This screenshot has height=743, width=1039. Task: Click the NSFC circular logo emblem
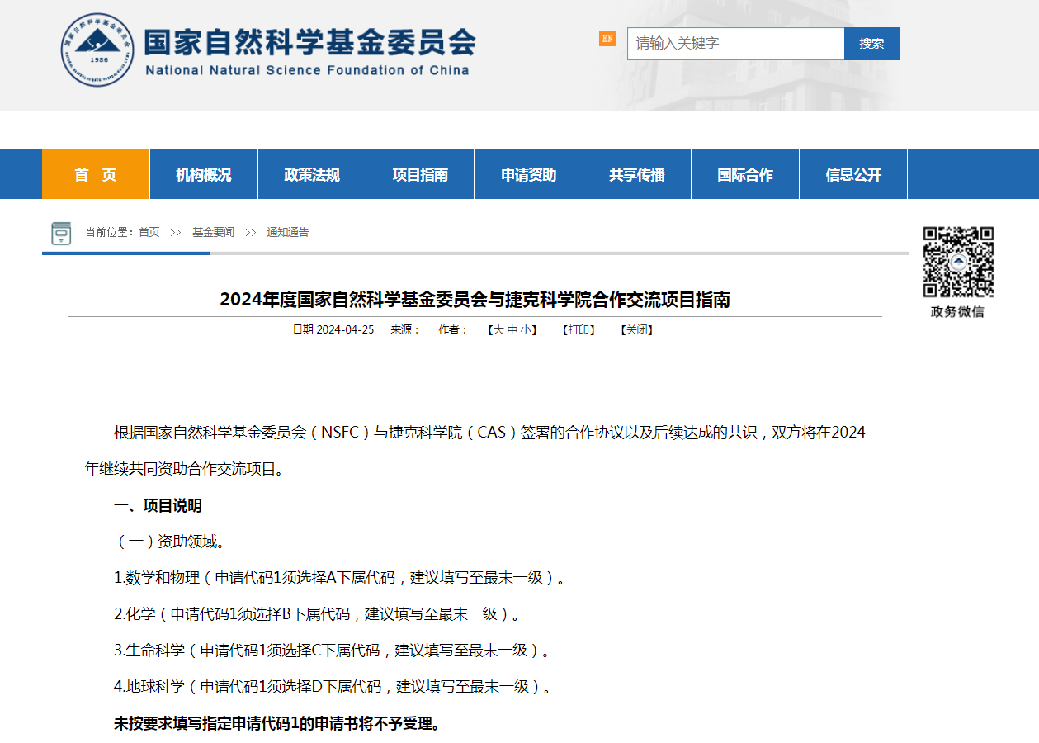97,50
